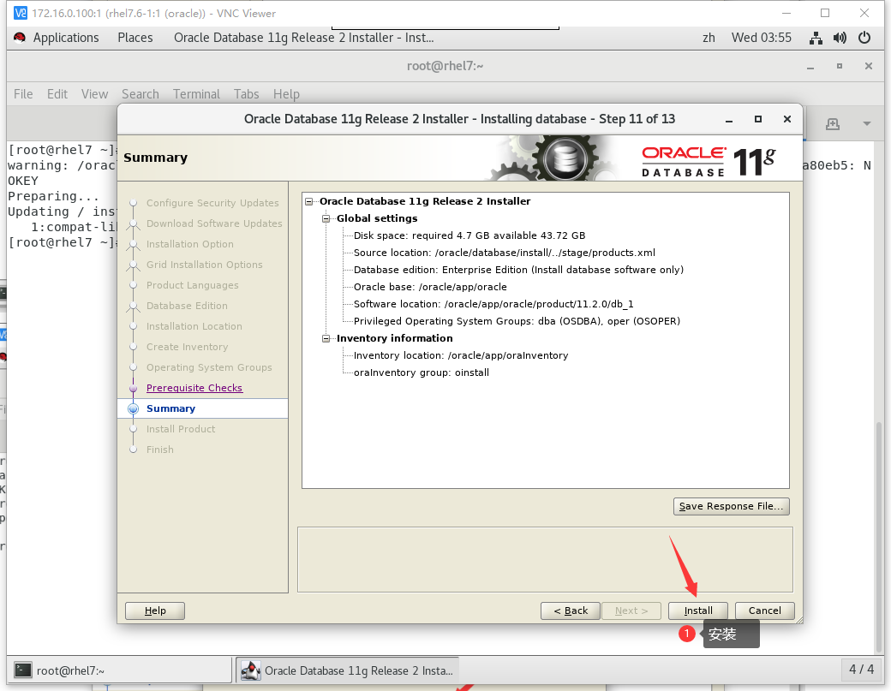Click the new tab icon in terminal window
The image size is (891, 691).
pos(833,124)
